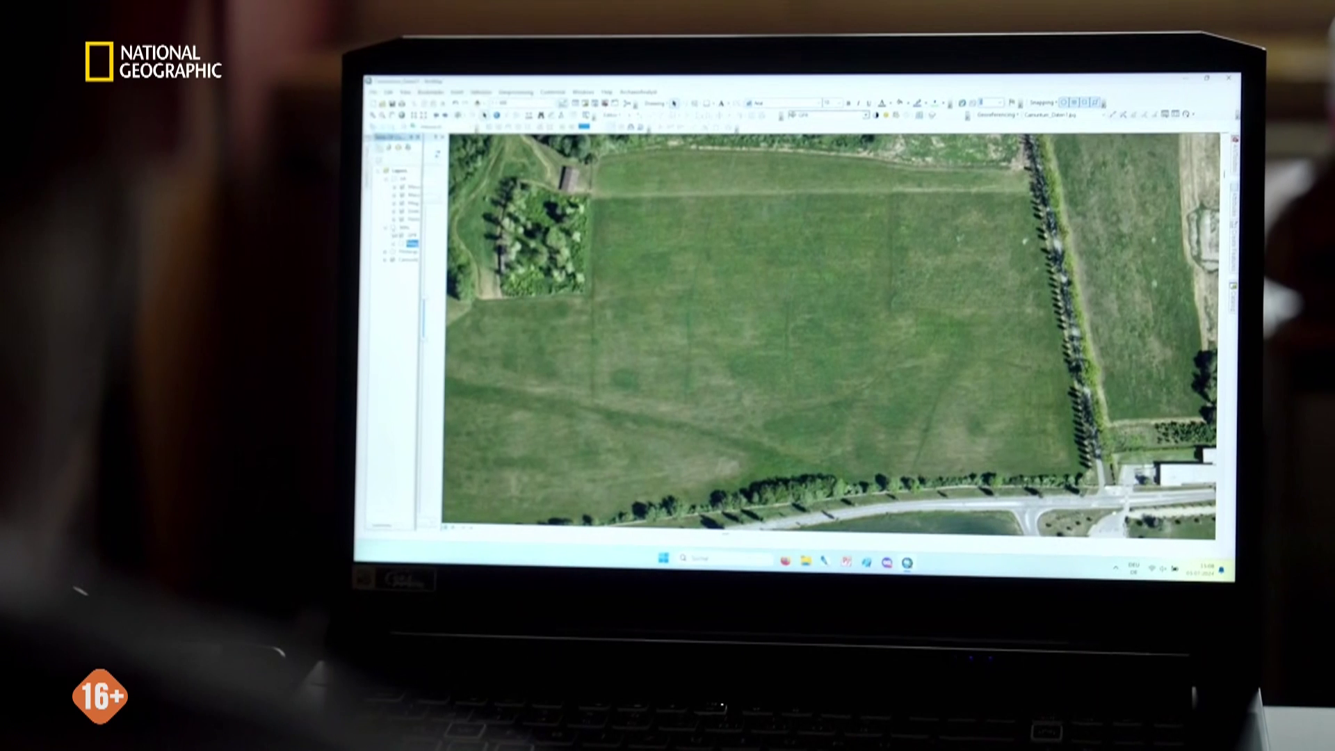Open the Snapping dropdown menu
The height and width of the screenshot is (751, 1335).
coord(1042,103)
